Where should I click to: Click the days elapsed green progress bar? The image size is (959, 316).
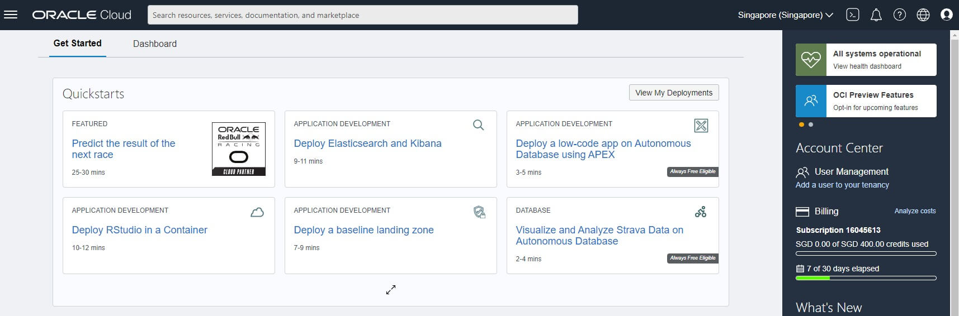(x=866, y=278)
